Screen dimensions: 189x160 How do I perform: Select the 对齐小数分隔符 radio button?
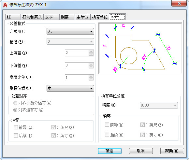[15, 103]
